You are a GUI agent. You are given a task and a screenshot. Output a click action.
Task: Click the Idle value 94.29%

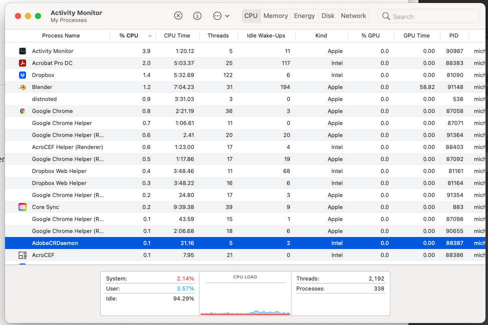point(184,298)
